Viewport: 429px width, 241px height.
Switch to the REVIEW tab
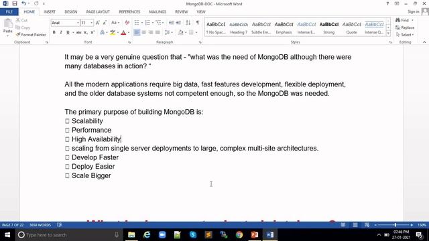tap(182, 12)
